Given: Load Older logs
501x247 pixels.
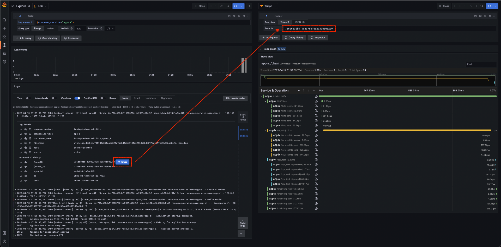Looking at the screenshot, I should coord(243,223).
